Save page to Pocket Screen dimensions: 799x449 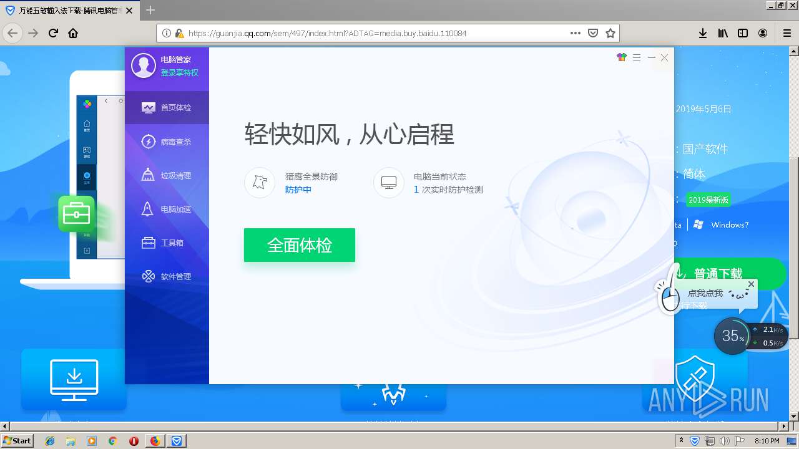tap(593, 33)
